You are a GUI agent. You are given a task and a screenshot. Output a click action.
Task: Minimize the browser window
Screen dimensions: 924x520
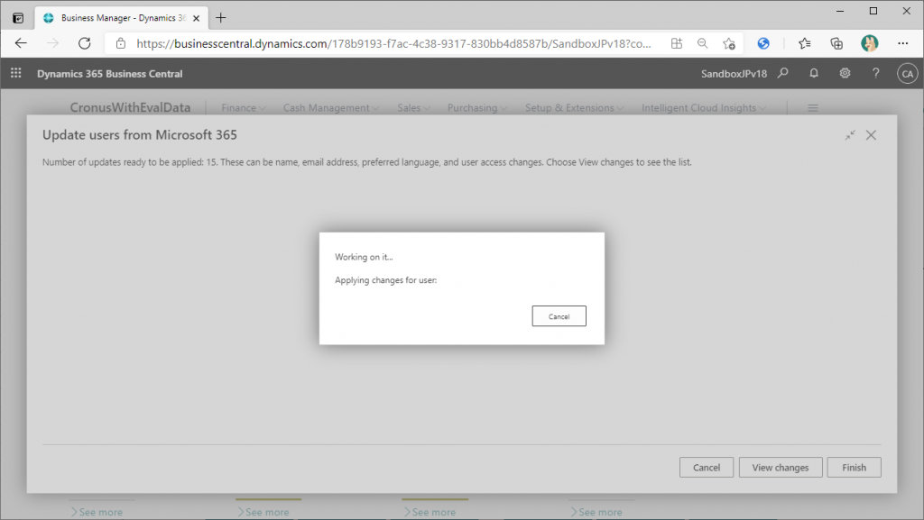840,11
